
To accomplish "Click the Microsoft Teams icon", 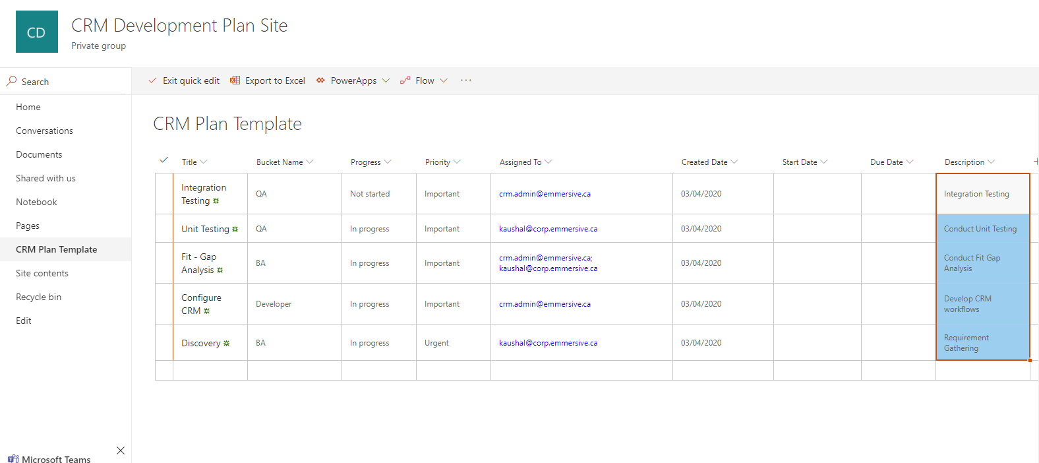I will pyautogui.click(x=13, y=458).
